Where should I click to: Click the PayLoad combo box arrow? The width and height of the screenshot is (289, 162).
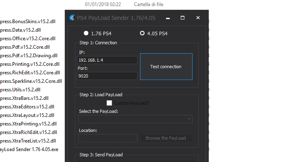click(189, 119)
